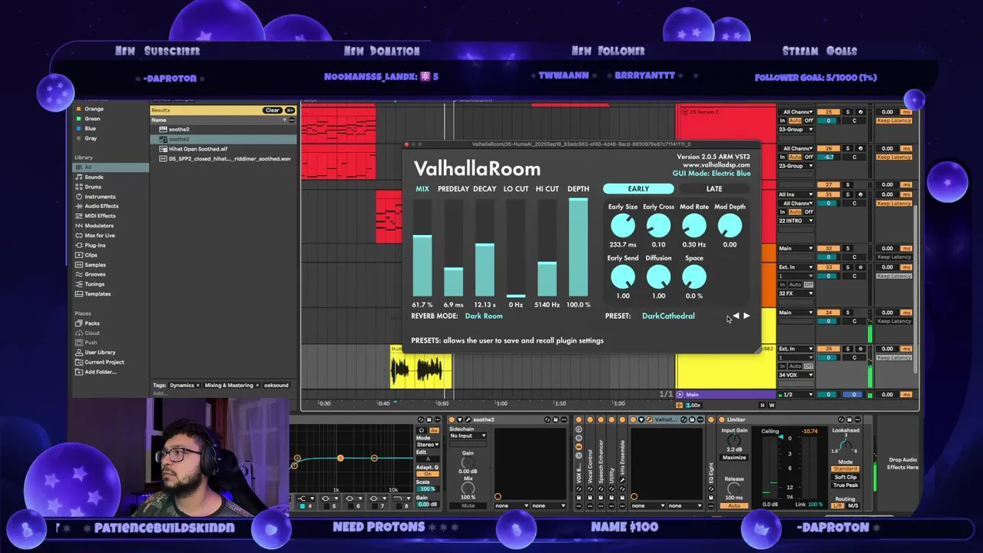The image size is (983, 553).
Task: Select True Peak mode in Limiter
Action: pos(846,485)
